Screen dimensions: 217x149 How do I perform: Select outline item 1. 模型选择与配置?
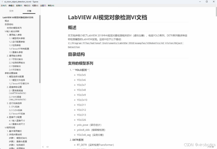coord(15,77)
